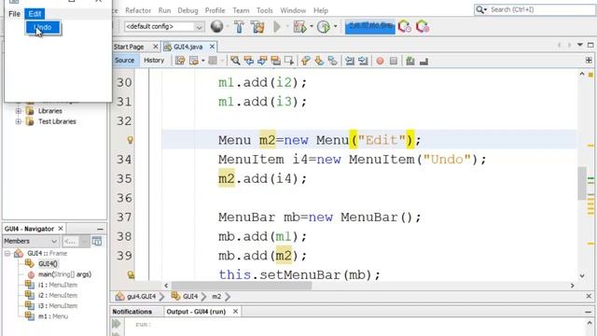
Task: Collapse the GUI4 :: Frame node
Action: (x=7, y=253)
